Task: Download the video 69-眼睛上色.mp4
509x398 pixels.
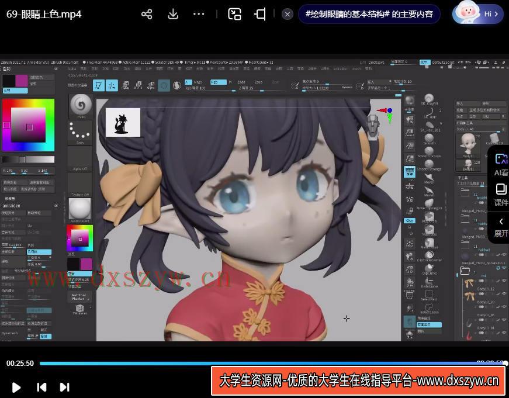Action: point(173,14)
